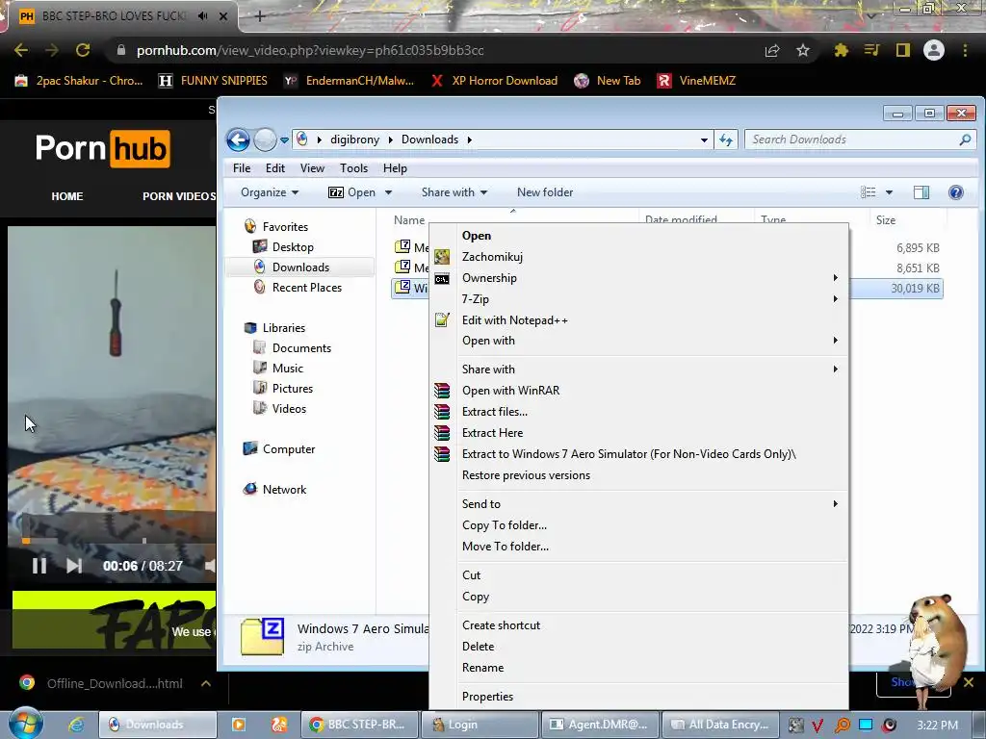Expand the 7-Zip submenu

coord(640,299)
